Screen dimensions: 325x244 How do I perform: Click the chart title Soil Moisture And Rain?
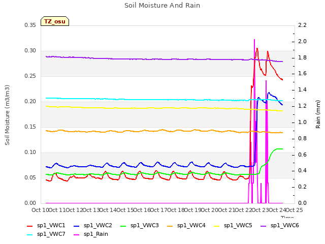point(162,6)
